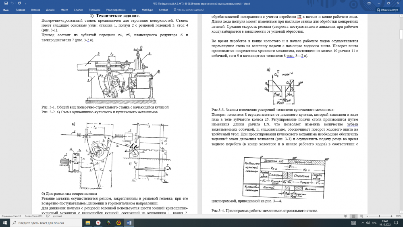Image resolution: width=403 pixels, height=227 pixels.
Task: Switch keyboard language via РУС indicator
Action: pyautogui.click(x=374, y=223)
